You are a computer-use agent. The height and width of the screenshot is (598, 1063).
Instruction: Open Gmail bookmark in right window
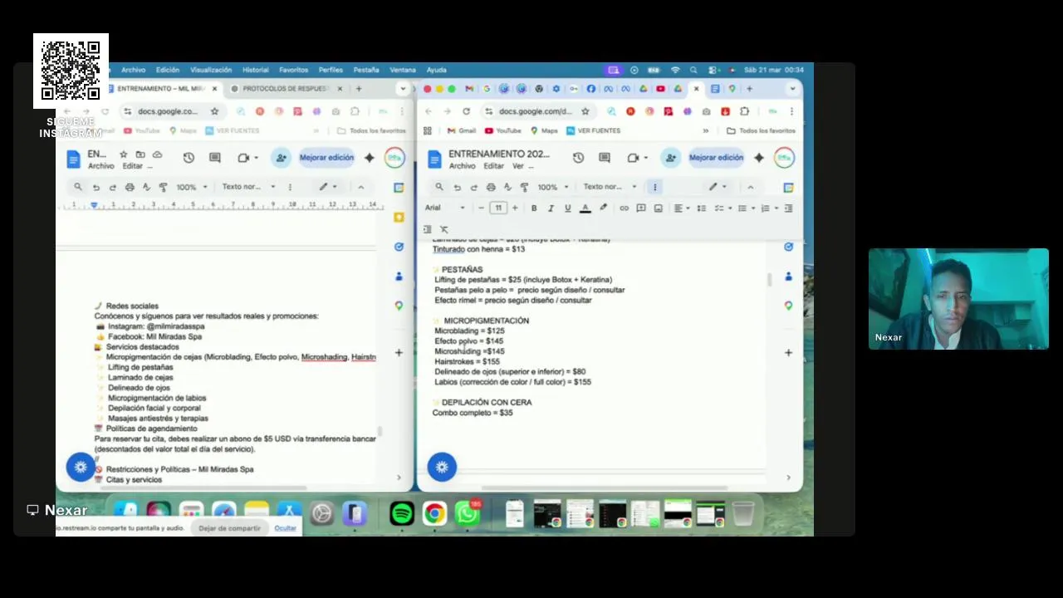(x=461, y=130)
